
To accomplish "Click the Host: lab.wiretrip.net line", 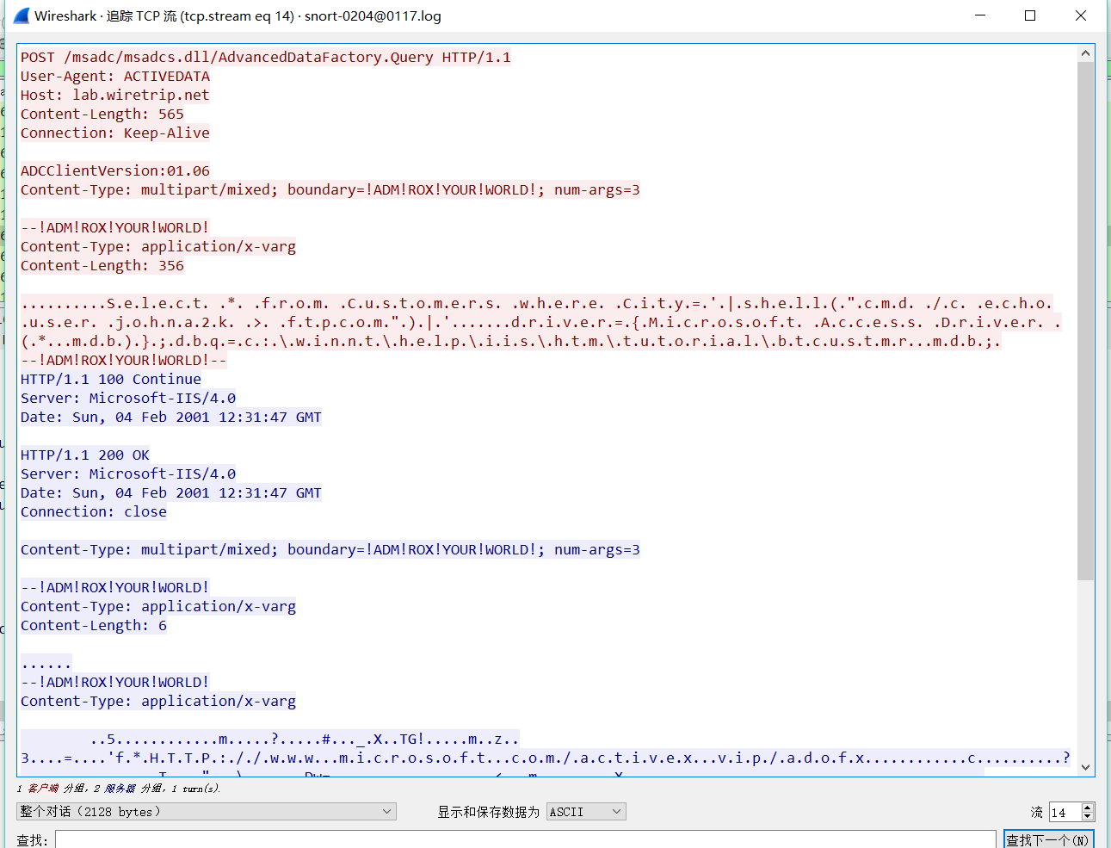I will [x=115, y=95].
